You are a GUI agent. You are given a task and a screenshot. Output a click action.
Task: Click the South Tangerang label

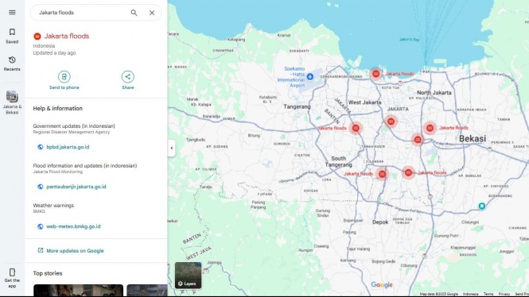click(338, 162)
